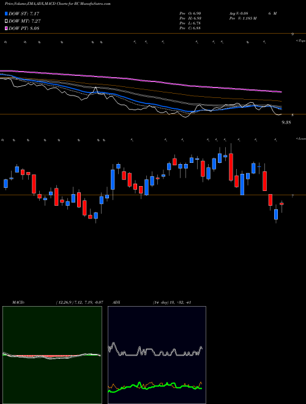Screen dimensions: 306x404
Task: Click the ADX '(14 day) 18, +32, -41' values
Action: coord(171,302)
